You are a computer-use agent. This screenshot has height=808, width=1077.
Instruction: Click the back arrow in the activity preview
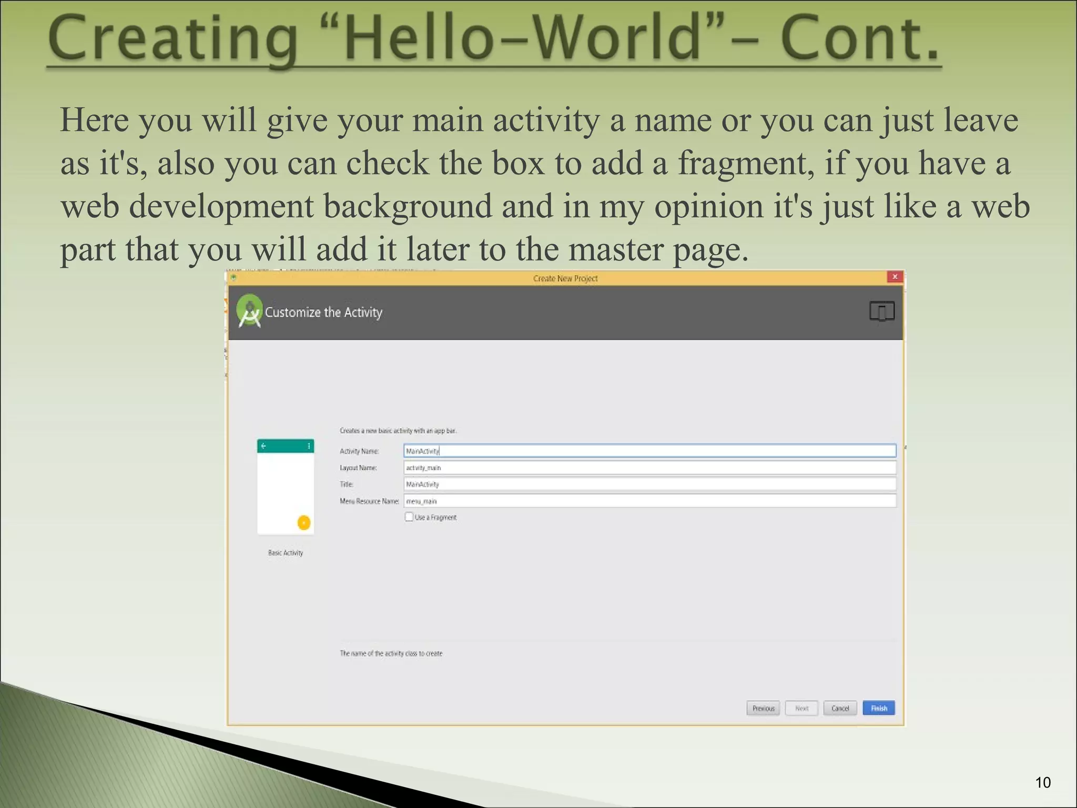click(x=263, y=446)
